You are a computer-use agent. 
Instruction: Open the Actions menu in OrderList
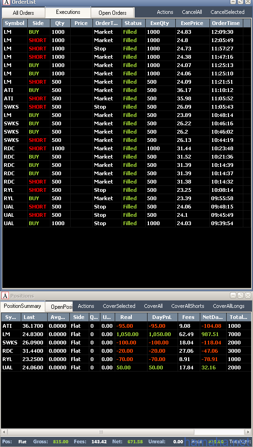coord(165,12)
